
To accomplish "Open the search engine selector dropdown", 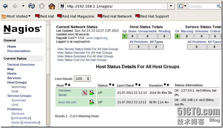I will (x=182, y=6).
